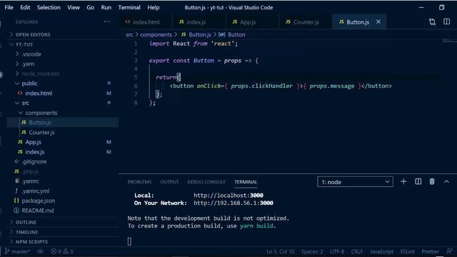Screen dimensions: 457x257
Task: Click the Prettier status bar item
Action: point(430,251)
